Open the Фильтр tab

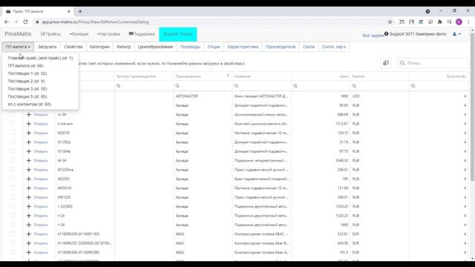[124, 47]
